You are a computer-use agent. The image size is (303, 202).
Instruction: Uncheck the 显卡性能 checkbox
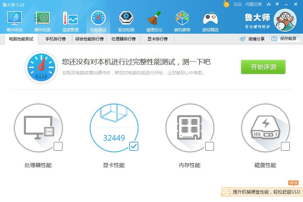click(134, 146)
